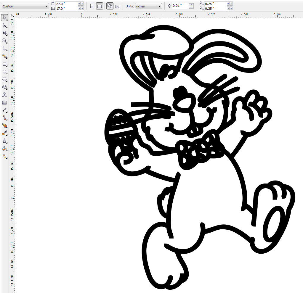Pick the Rectangle tool
This screenshot has width=303, height=293.
point(4,64)
